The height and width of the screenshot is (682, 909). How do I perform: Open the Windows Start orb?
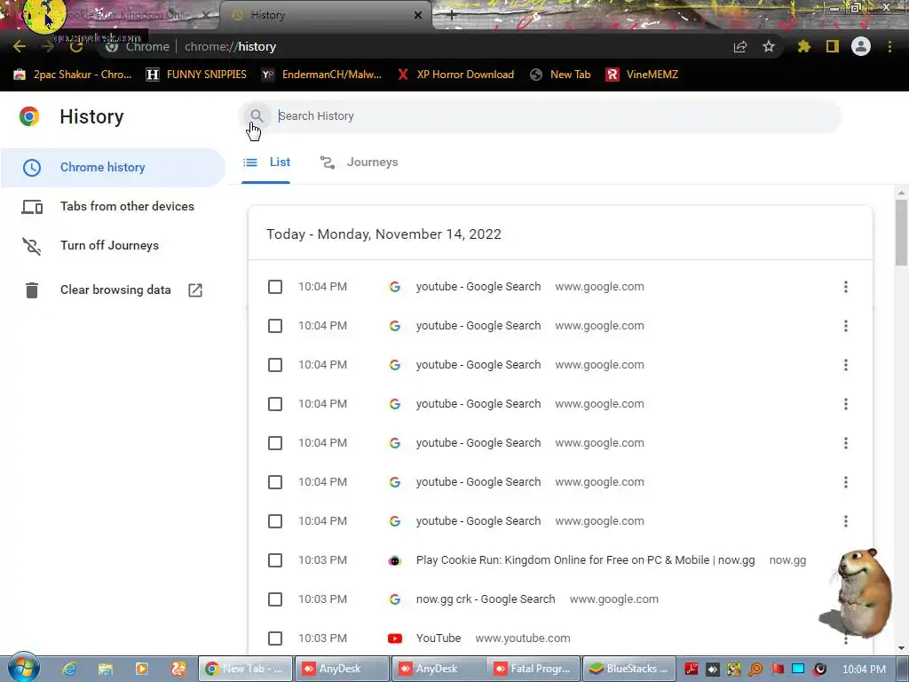24,668
